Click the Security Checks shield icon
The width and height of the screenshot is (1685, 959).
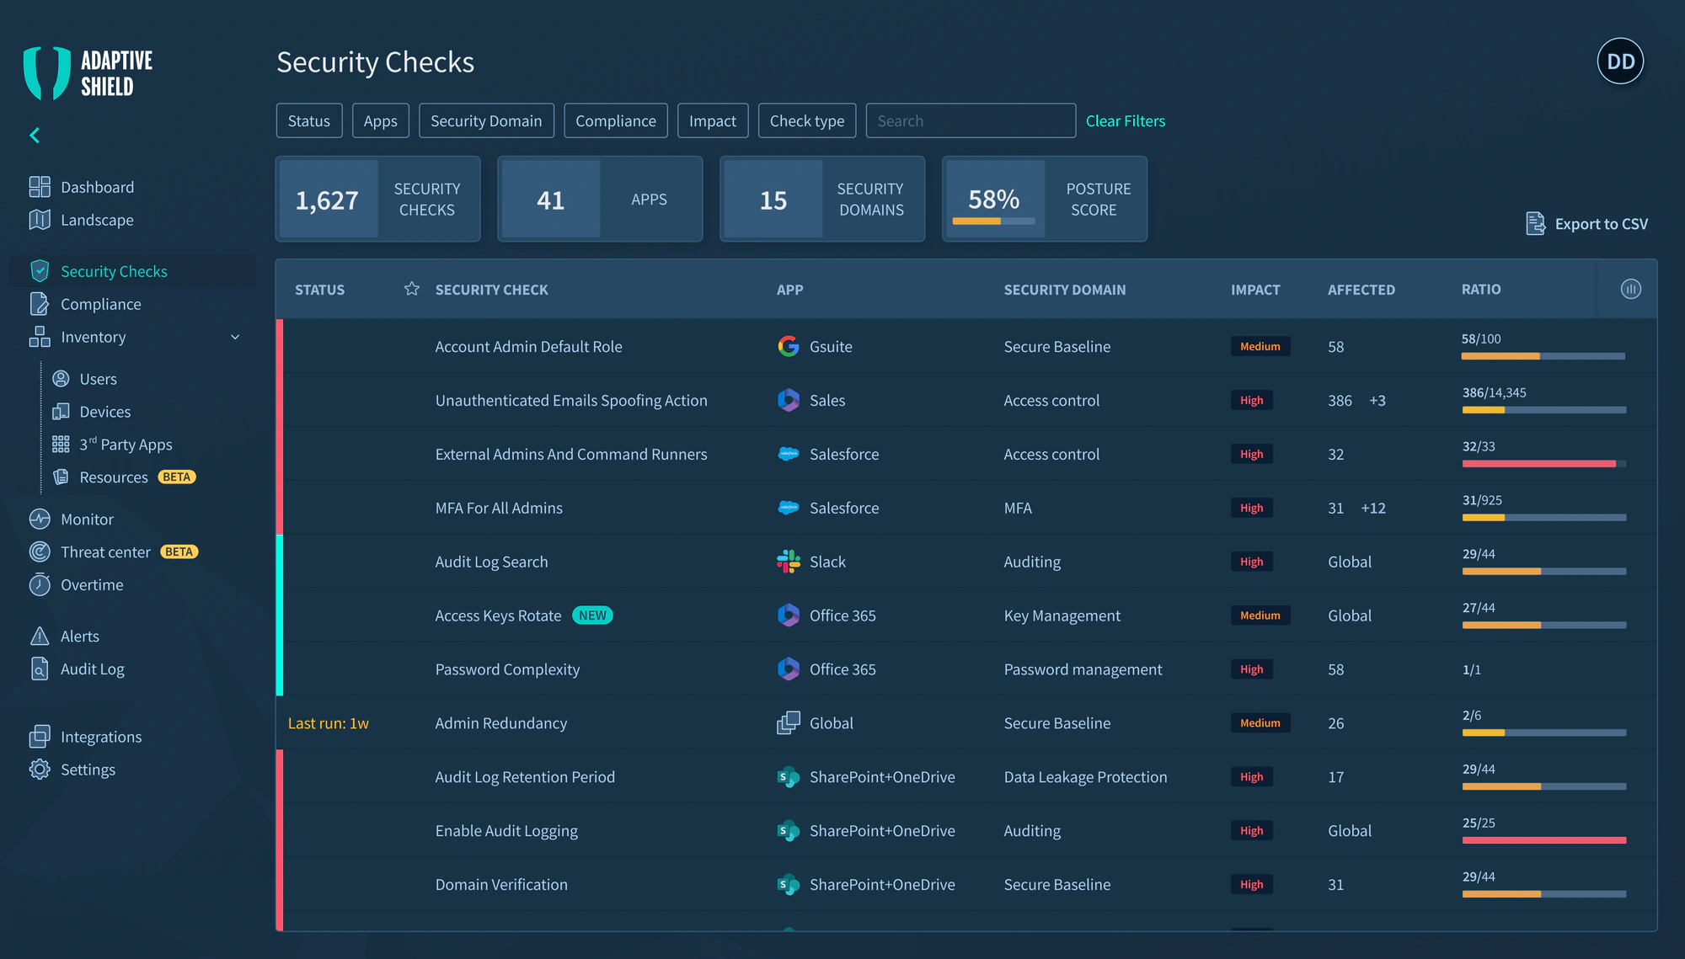[40, 271]
